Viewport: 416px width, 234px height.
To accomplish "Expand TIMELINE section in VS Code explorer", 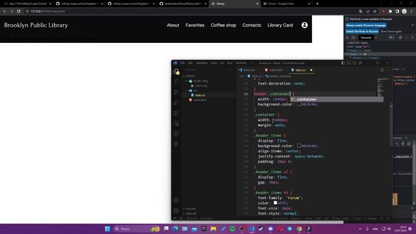I will click(190, 214).
